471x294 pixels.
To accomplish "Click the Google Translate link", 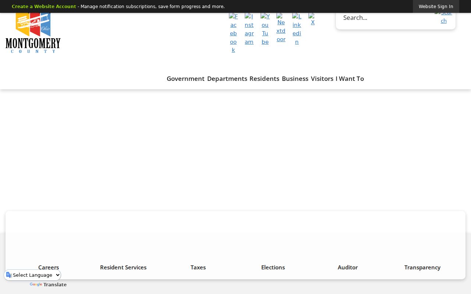I will tap(48, 285).
